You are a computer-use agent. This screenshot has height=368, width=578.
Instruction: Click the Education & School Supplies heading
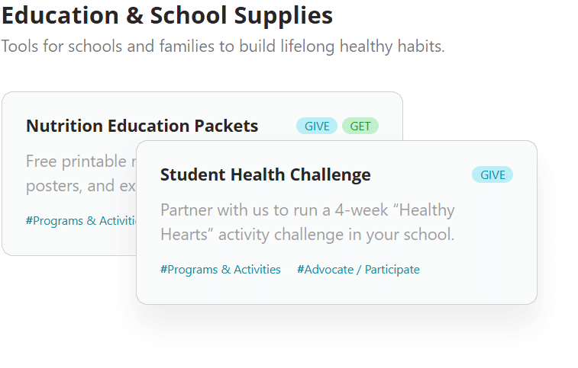coord(167,15)
